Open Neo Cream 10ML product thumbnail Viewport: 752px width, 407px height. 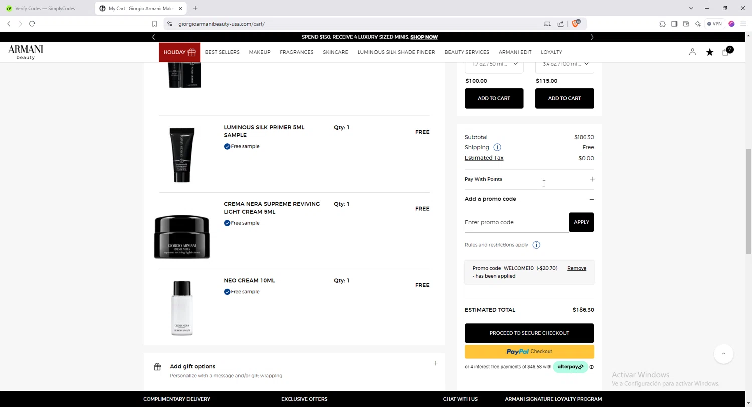[x=182, y=308]
